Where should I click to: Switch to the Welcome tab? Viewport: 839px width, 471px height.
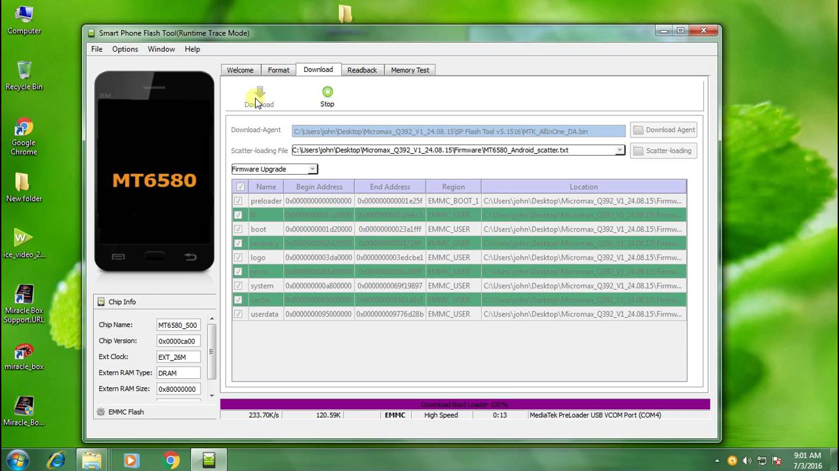[240, 70]
